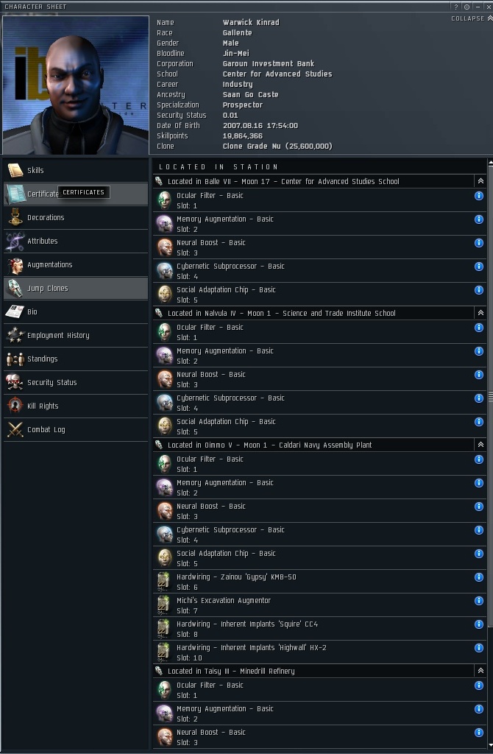Image resolution: width=493 pixels, height=754 pixels.
Task: Click the Decorations medal icon
Action: 15,217
